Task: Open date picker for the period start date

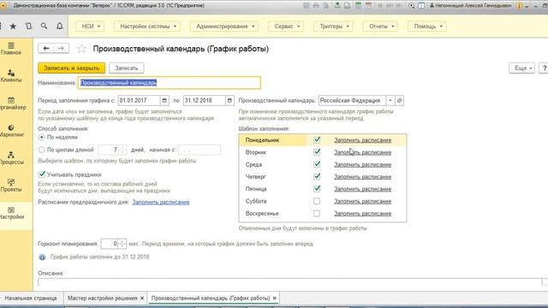Action: pos(164,101)
